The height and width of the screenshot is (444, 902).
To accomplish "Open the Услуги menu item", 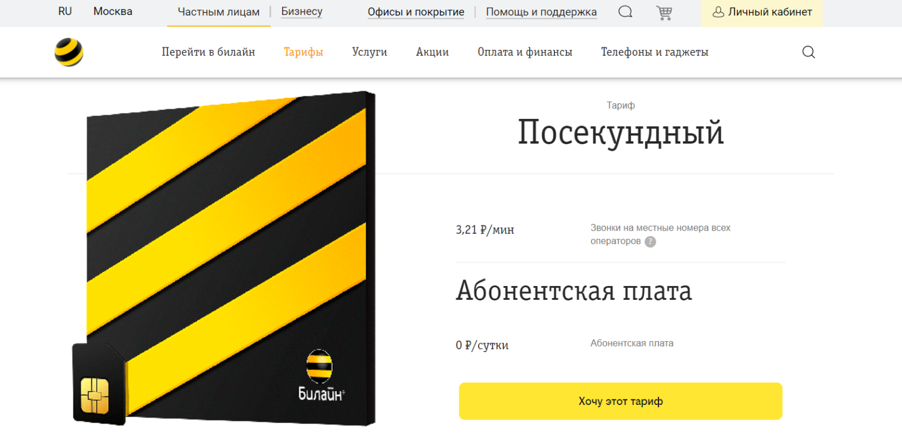I will (x=370, y=52).
